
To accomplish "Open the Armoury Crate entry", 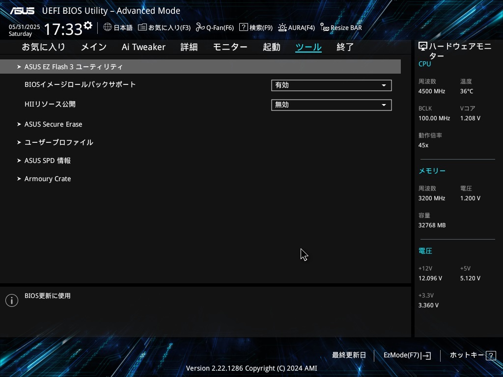I will 48,179.
